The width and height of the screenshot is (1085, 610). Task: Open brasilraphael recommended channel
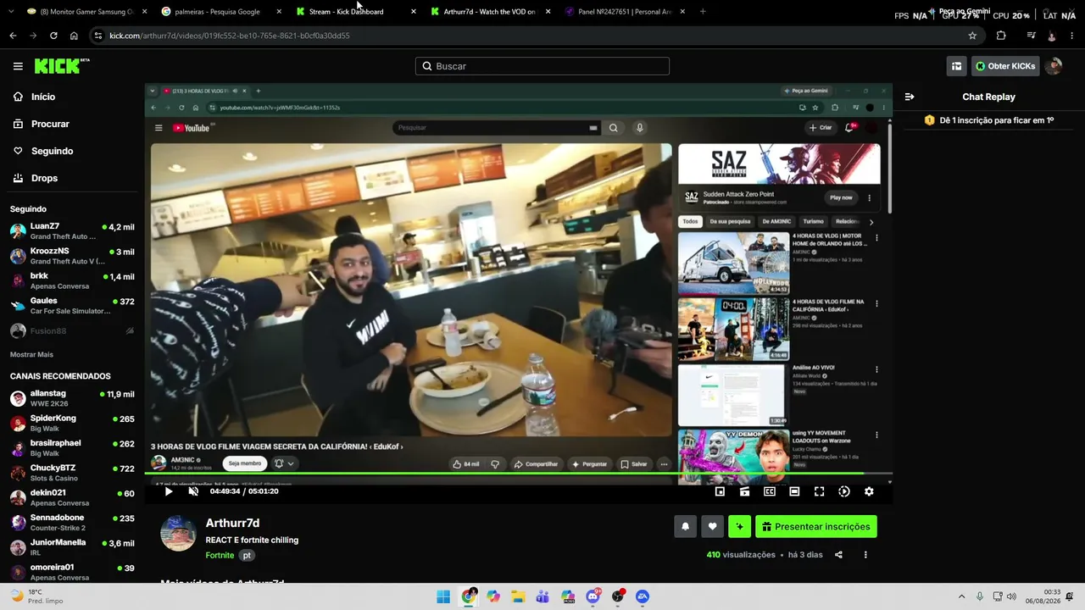(x=72, y=447)
